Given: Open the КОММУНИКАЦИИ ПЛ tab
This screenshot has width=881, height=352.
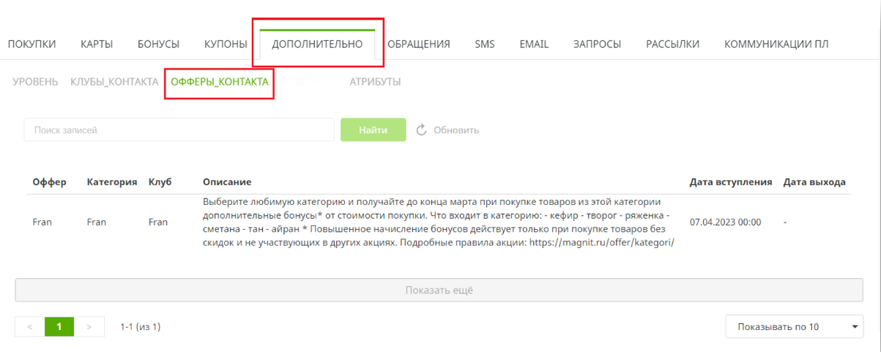Looking at the screenshot, I should (776, 44).
